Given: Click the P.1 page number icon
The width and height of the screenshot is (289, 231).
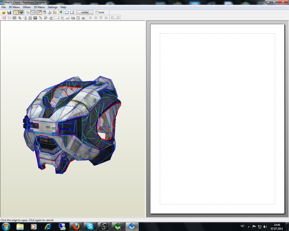Looking at the screenshot, I should point(68,18).
